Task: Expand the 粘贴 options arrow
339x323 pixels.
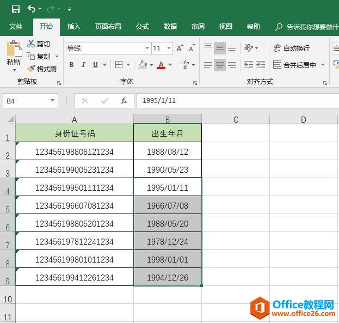Action: (x=14, y=70)
